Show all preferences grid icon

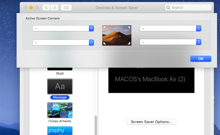(66, 8)
